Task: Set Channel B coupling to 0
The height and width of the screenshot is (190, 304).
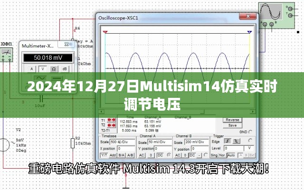Action: click(185, 155)
